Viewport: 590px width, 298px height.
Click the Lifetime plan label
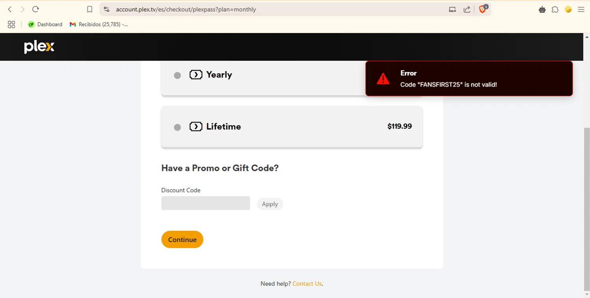[x=223, y=127]
